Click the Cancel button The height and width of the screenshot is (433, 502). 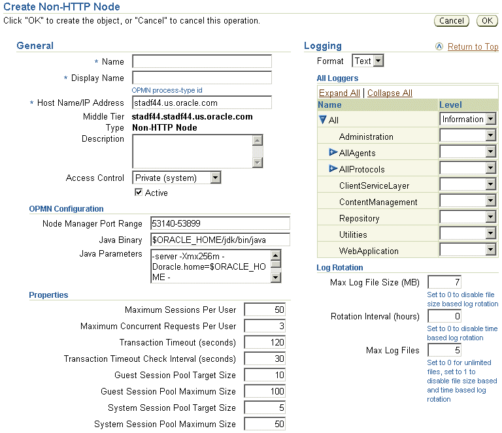pos(452,21)
